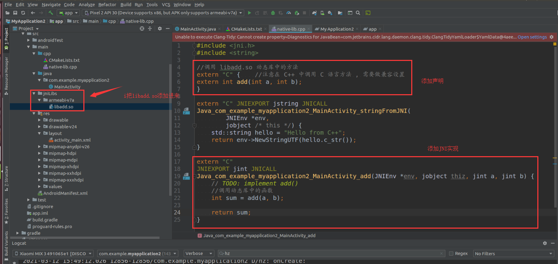558x264 pixels.
Task: Open the 2: Favorites side tab
Action: point(6,211)
